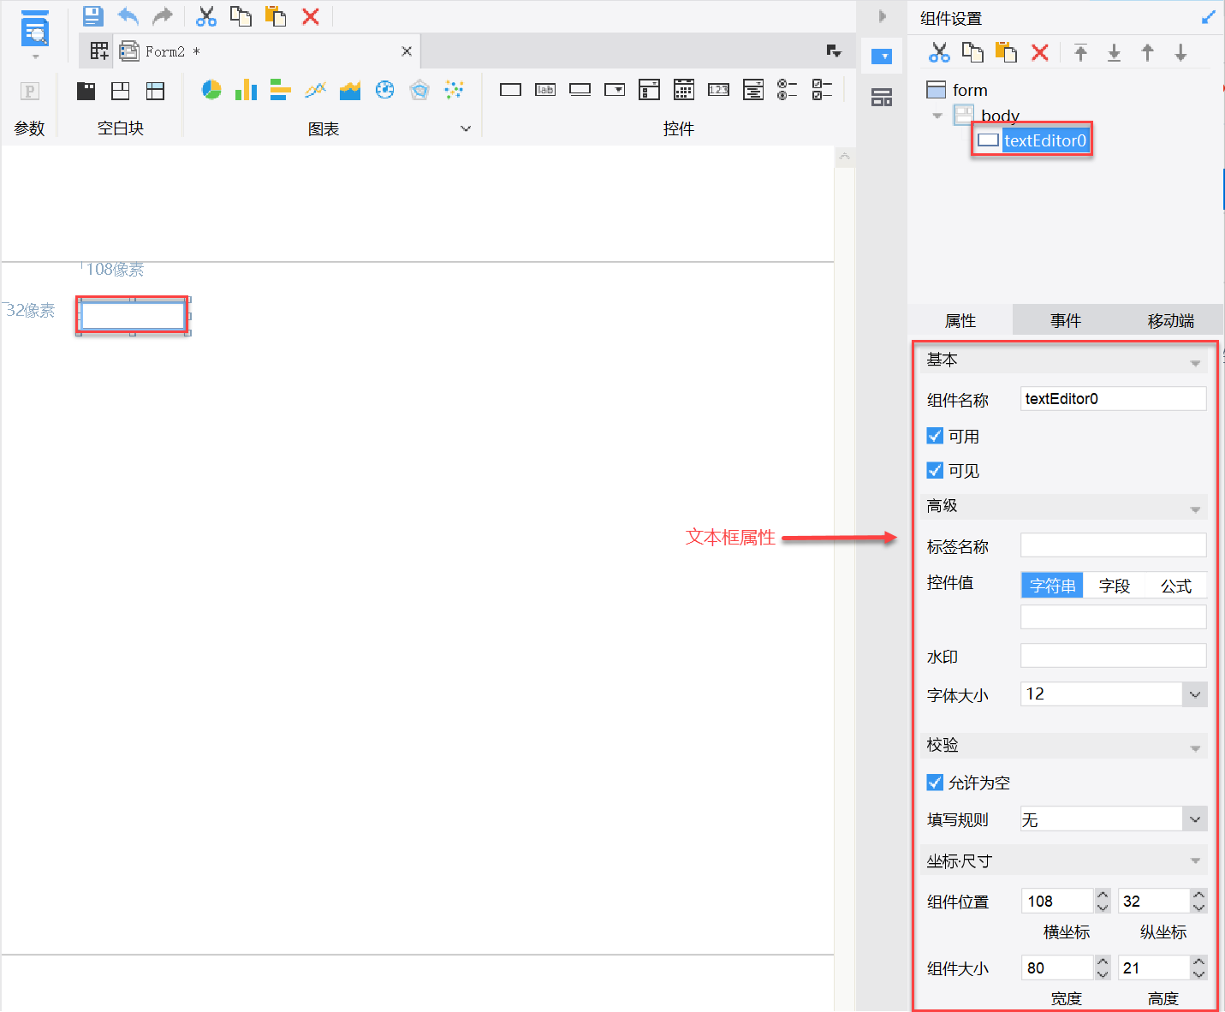Select the bar chart icon
1225x1012 pixels.
[246, 89]
